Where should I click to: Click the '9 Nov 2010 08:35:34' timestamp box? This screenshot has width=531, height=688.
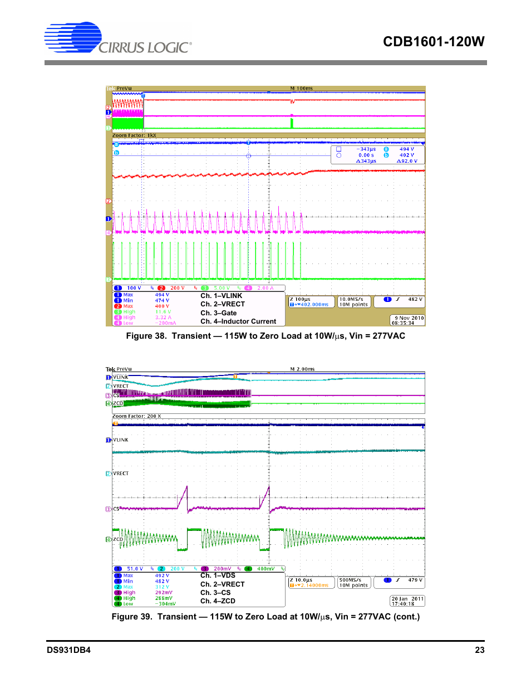[407, 320]
